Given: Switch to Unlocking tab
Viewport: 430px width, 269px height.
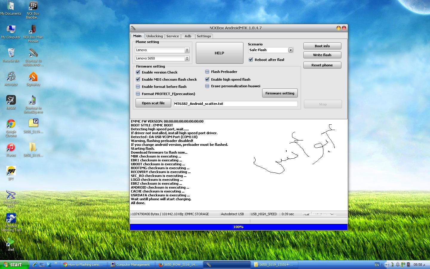Looking at the screenshot, I should coord(154,36).
